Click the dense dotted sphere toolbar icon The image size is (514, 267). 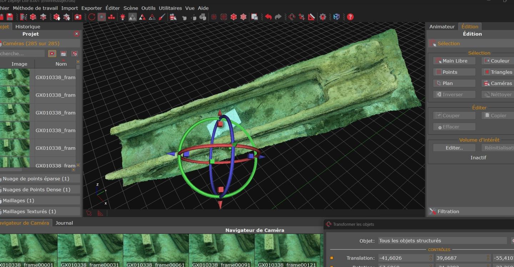(224, 17)
